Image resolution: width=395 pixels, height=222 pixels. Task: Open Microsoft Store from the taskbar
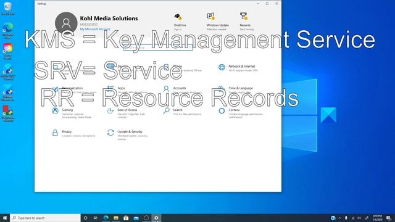(x=126, y=218)
